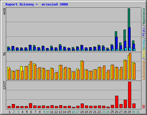Click day label 26 on the x-axis

click(x=116, y=112)
